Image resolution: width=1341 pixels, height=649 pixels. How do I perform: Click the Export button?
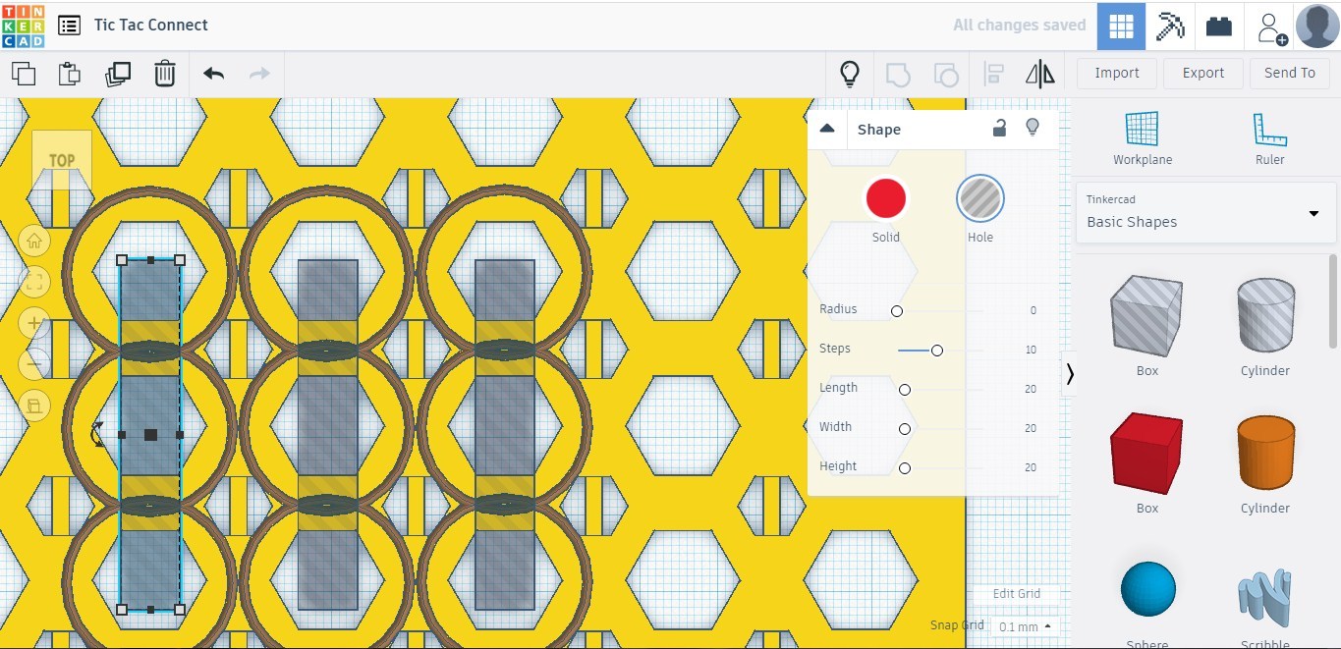tap(1203, 73)
